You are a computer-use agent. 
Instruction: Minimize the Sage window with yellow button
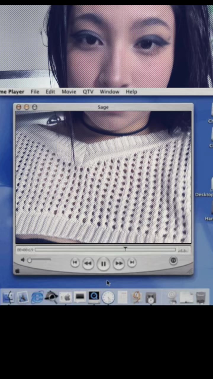click(x=26, y=107)
